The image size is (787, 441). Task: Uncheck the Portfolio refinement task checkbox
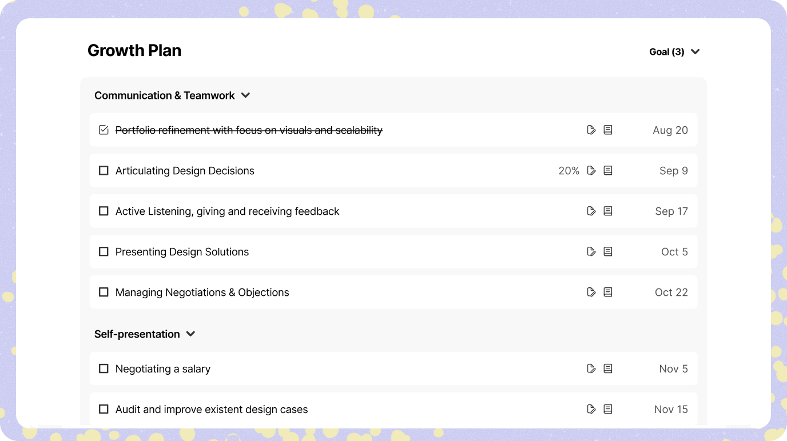(104, 130)
